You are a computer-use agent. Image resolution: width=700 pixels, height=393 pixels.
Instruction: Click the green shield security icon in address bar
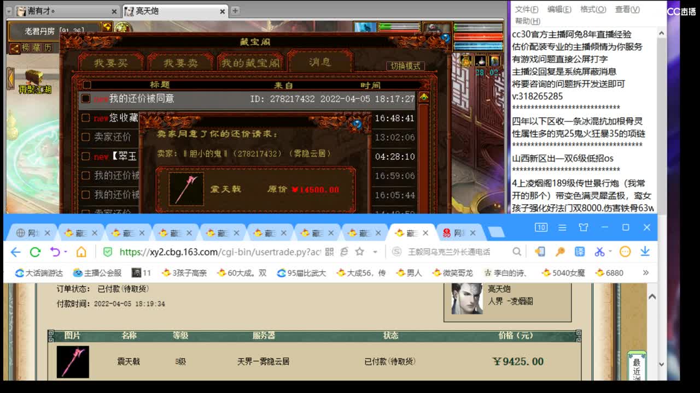(108, 252)
